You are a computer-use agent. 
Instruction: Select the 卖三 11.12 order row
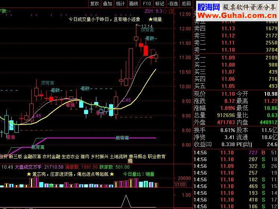236,36
